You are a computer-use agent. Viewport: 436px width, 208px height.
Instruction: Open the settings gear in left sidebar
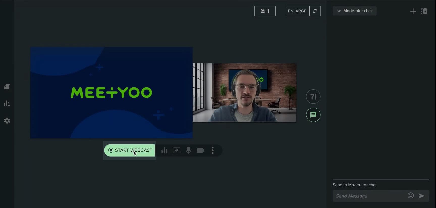click(7, 121)
